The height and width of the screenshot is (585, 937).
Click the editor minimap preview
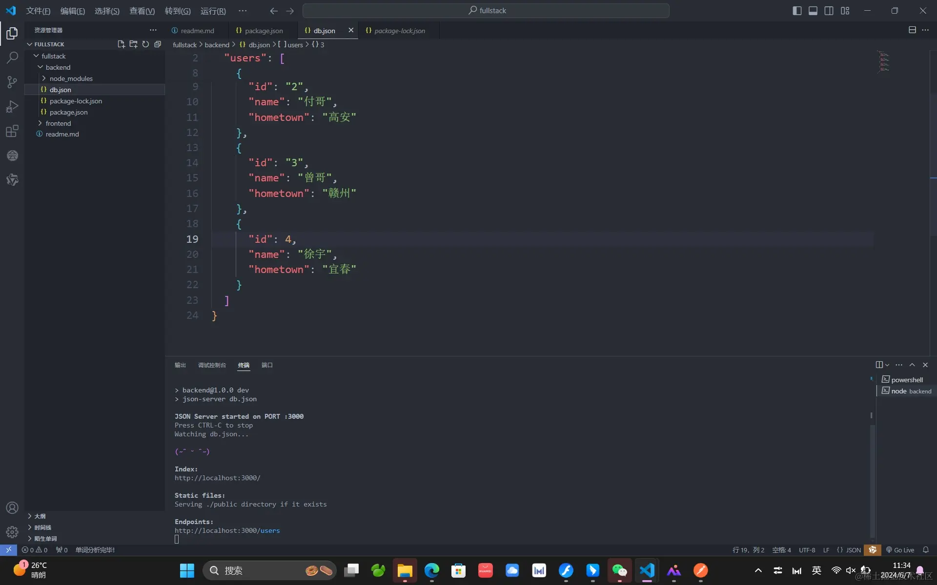click(884, 61)
